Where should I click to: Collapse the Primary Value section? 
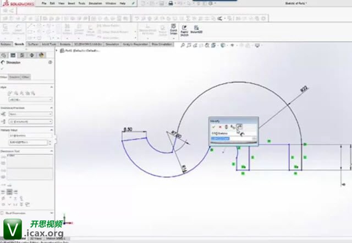point(51,130)
